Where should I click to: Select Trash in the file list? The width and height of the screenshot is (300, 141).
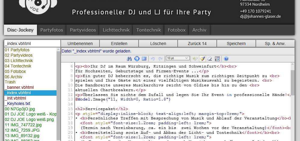30,82
